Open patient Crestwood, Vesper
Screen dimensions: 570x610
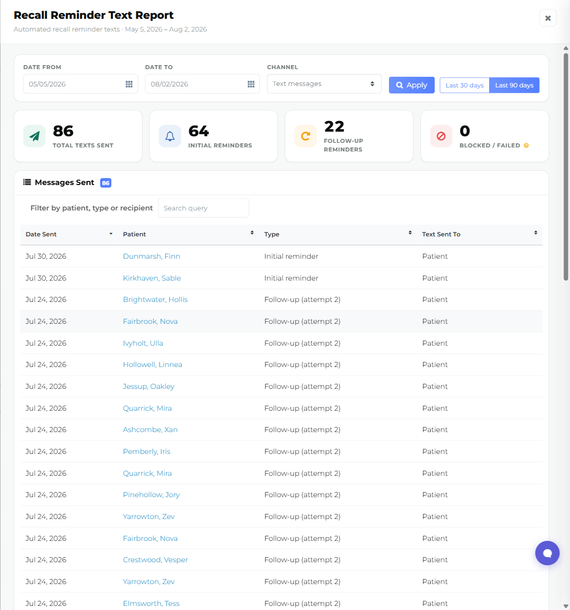[156, 560]
